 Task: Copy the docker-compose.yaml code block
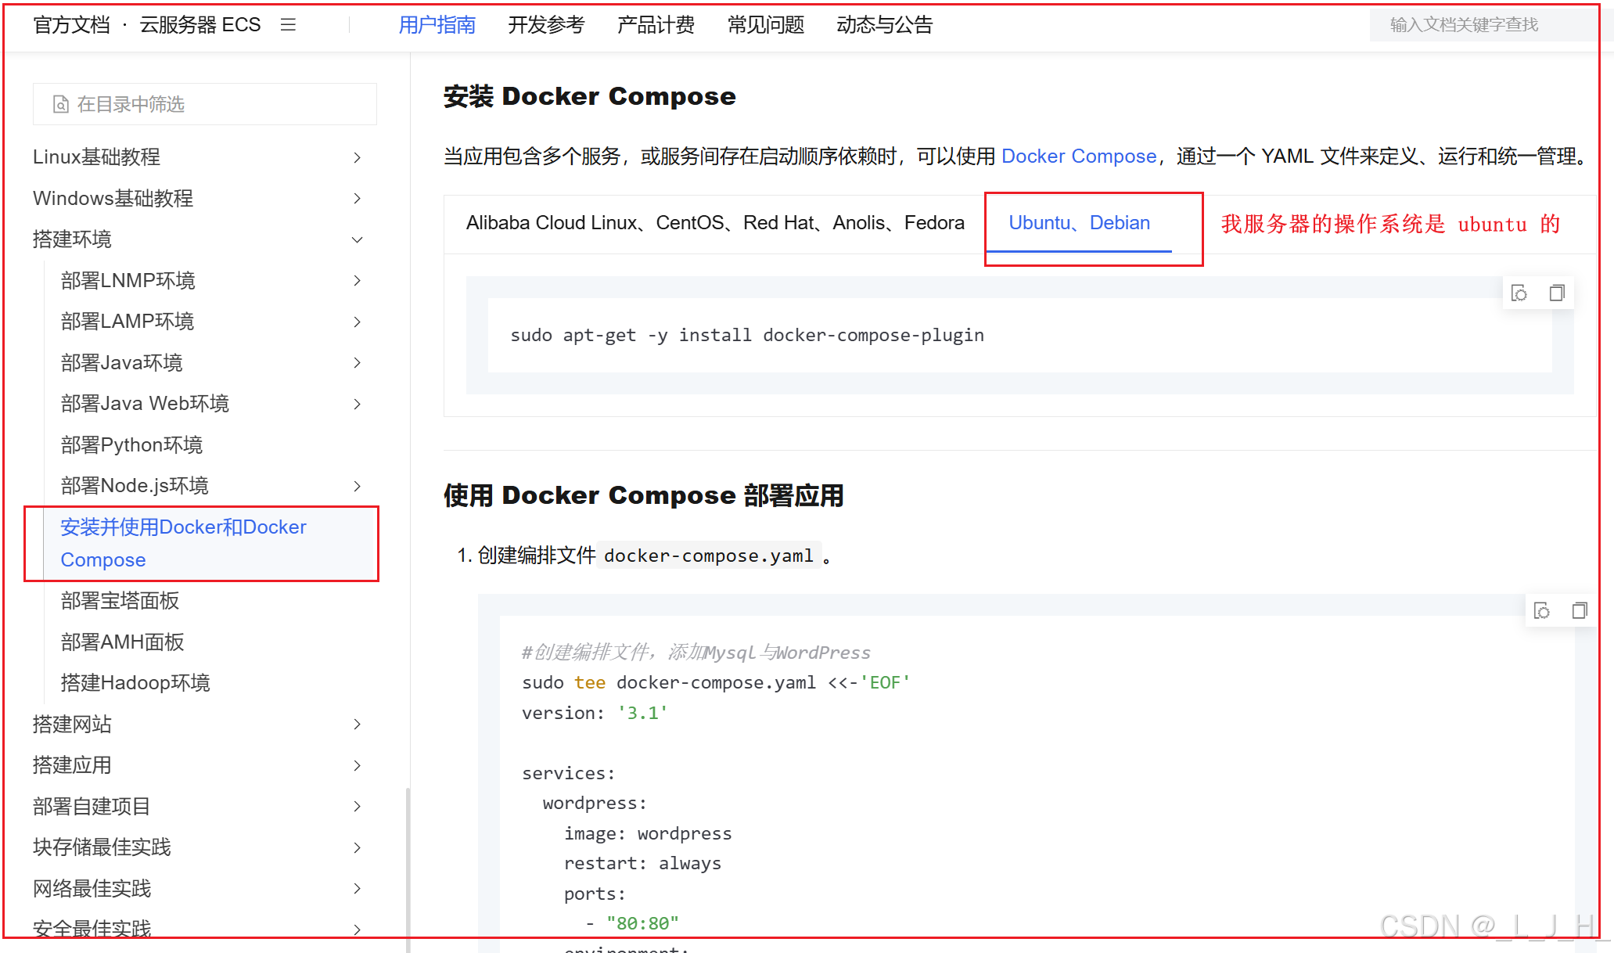[1580, 611]
